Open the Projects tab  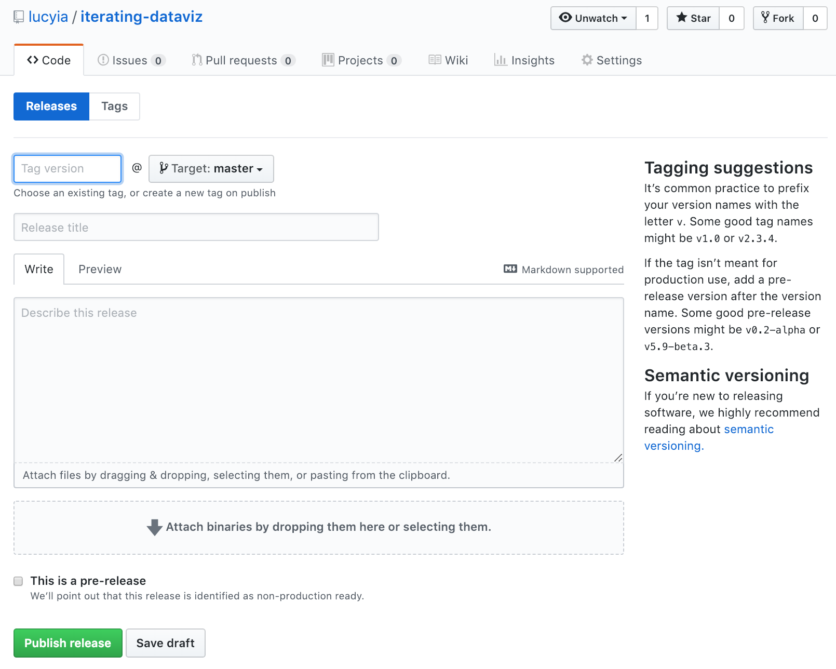[361, 60]
